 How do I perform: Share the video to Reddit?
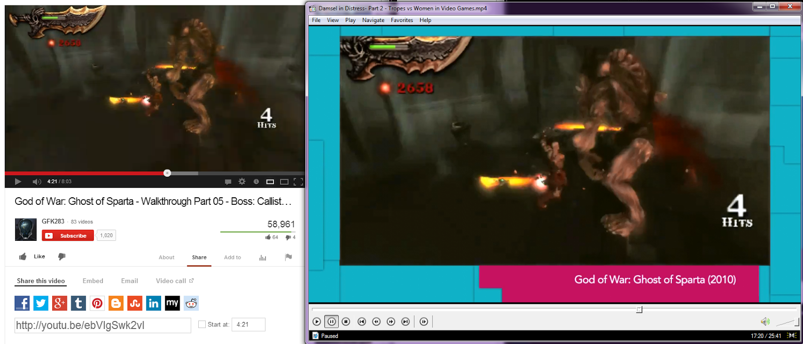(191, 303)
